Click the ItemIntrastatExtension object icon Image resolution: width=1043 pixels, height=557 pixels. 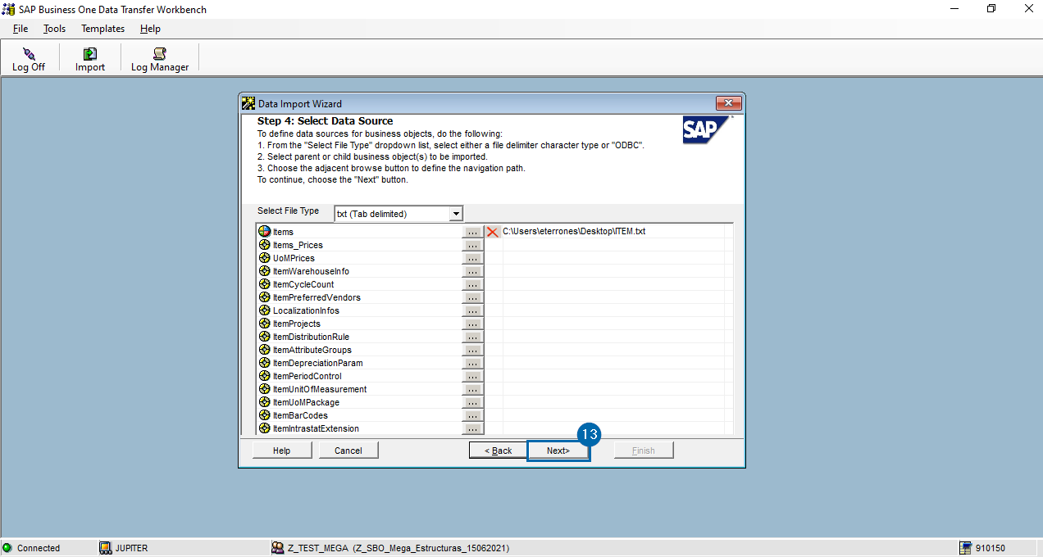click(264, 428)
